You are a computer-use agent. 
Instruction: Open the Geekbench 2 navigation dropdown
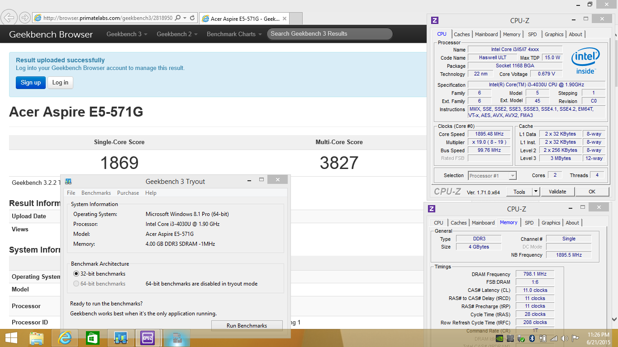coord(177,34)
